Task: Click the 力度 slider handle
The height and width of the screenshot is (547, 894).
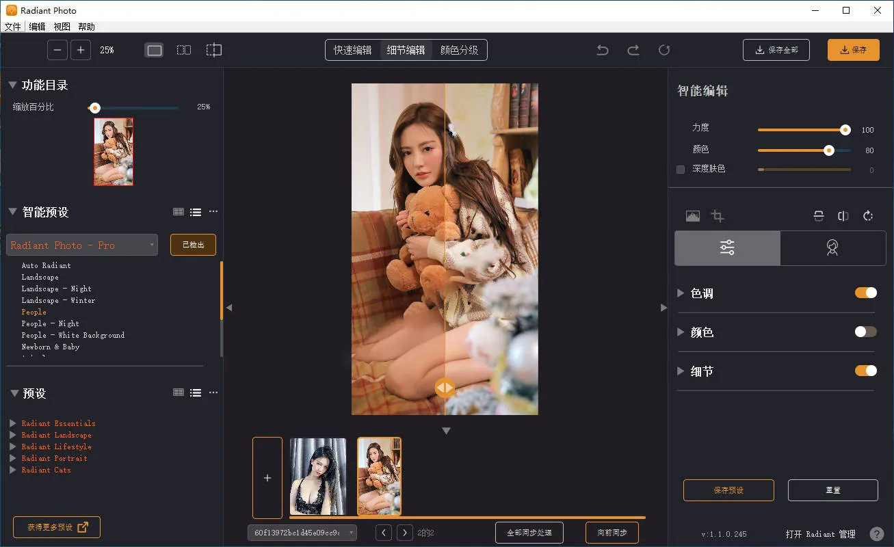Action: 845,130
